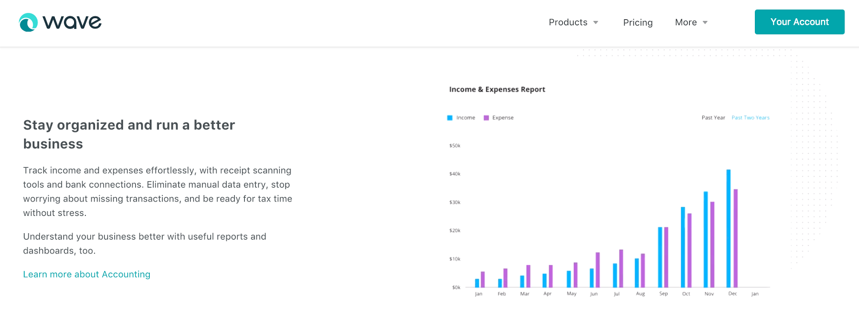Click the purple Expense legend square
The width and height of the screenshot is (859, 328).
pyautogui.click(x=486, y=118)
